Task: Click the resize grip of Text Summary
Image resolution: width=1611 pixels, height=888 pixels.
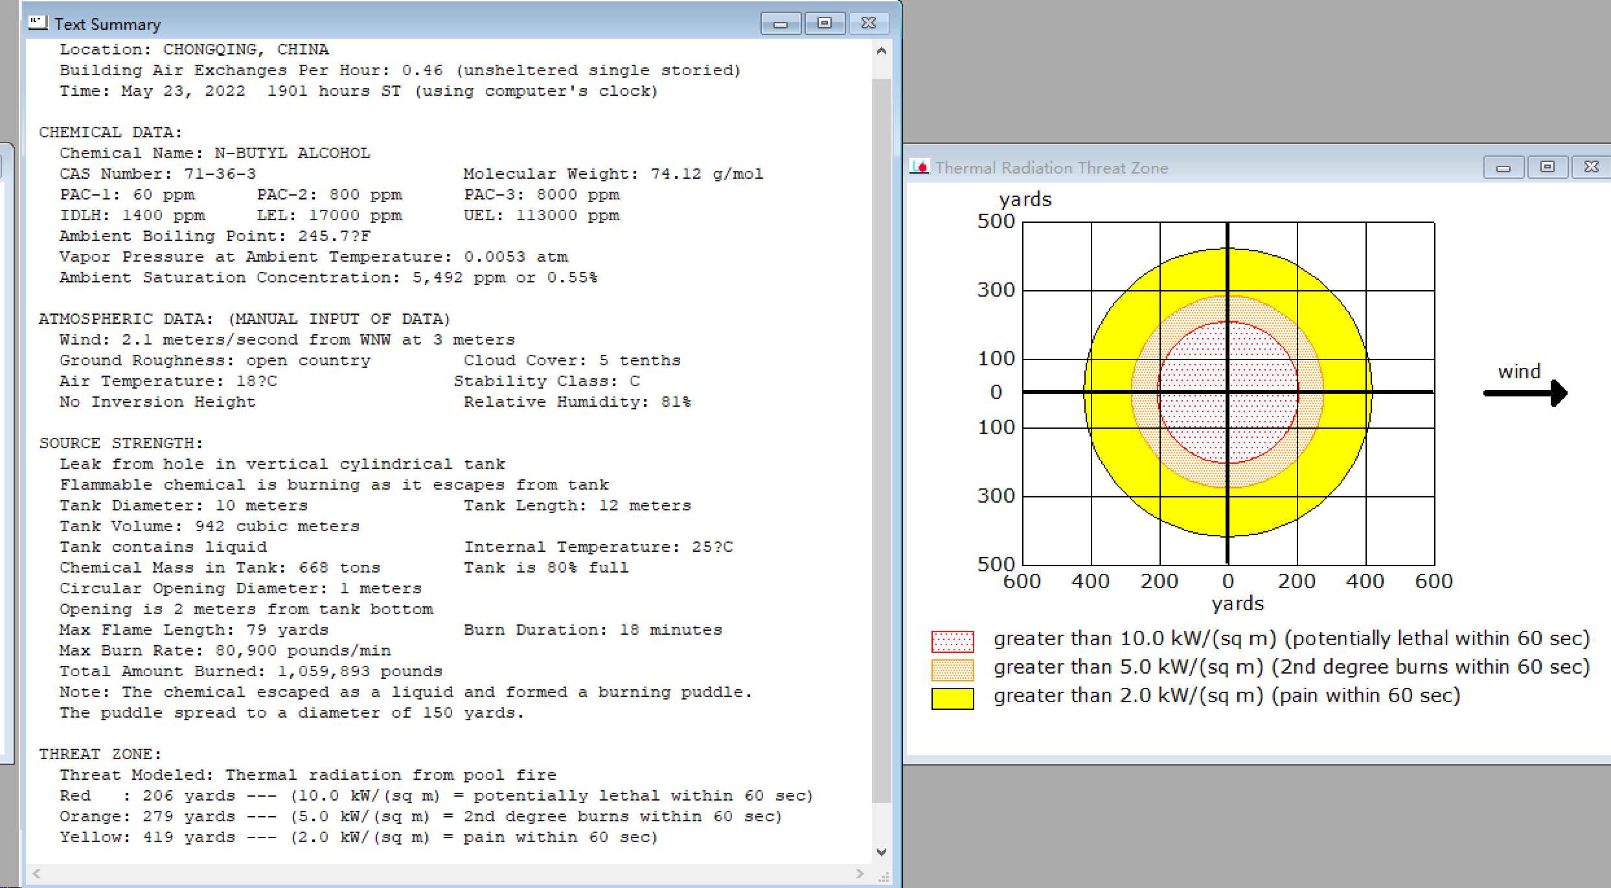Action: [883, 876]
